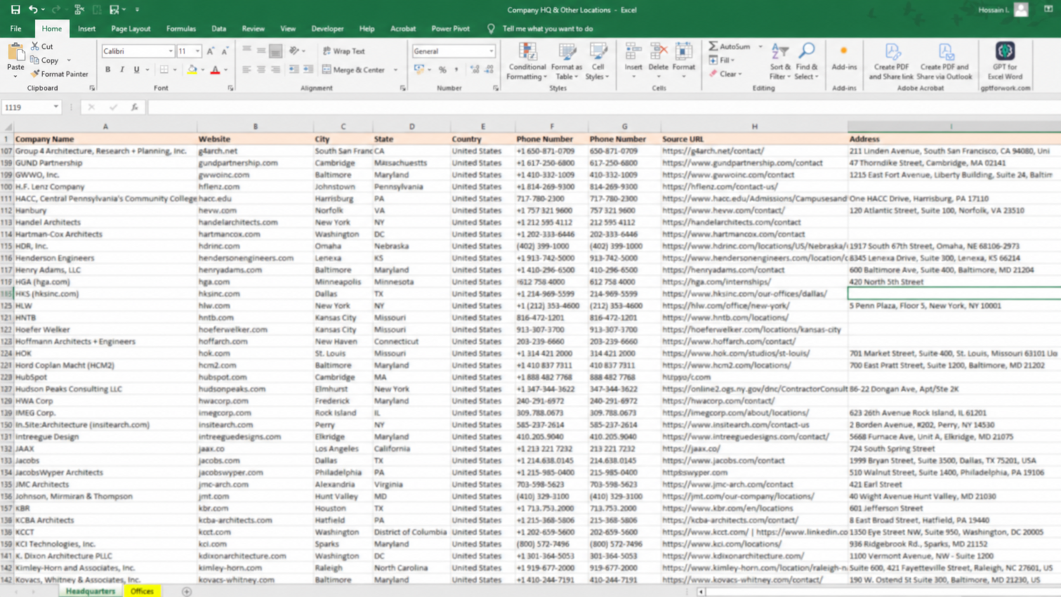The height and width of the screenshot is (597, 1061).
Task: Click the comma style icon
Action: pos(456,70)
